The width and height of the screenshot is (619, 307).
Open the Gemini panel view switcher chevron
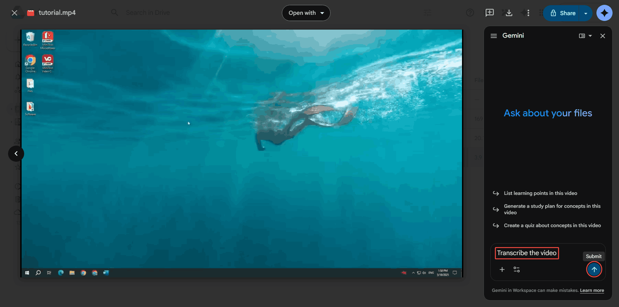pyautogui.click(x=590, y=36)
